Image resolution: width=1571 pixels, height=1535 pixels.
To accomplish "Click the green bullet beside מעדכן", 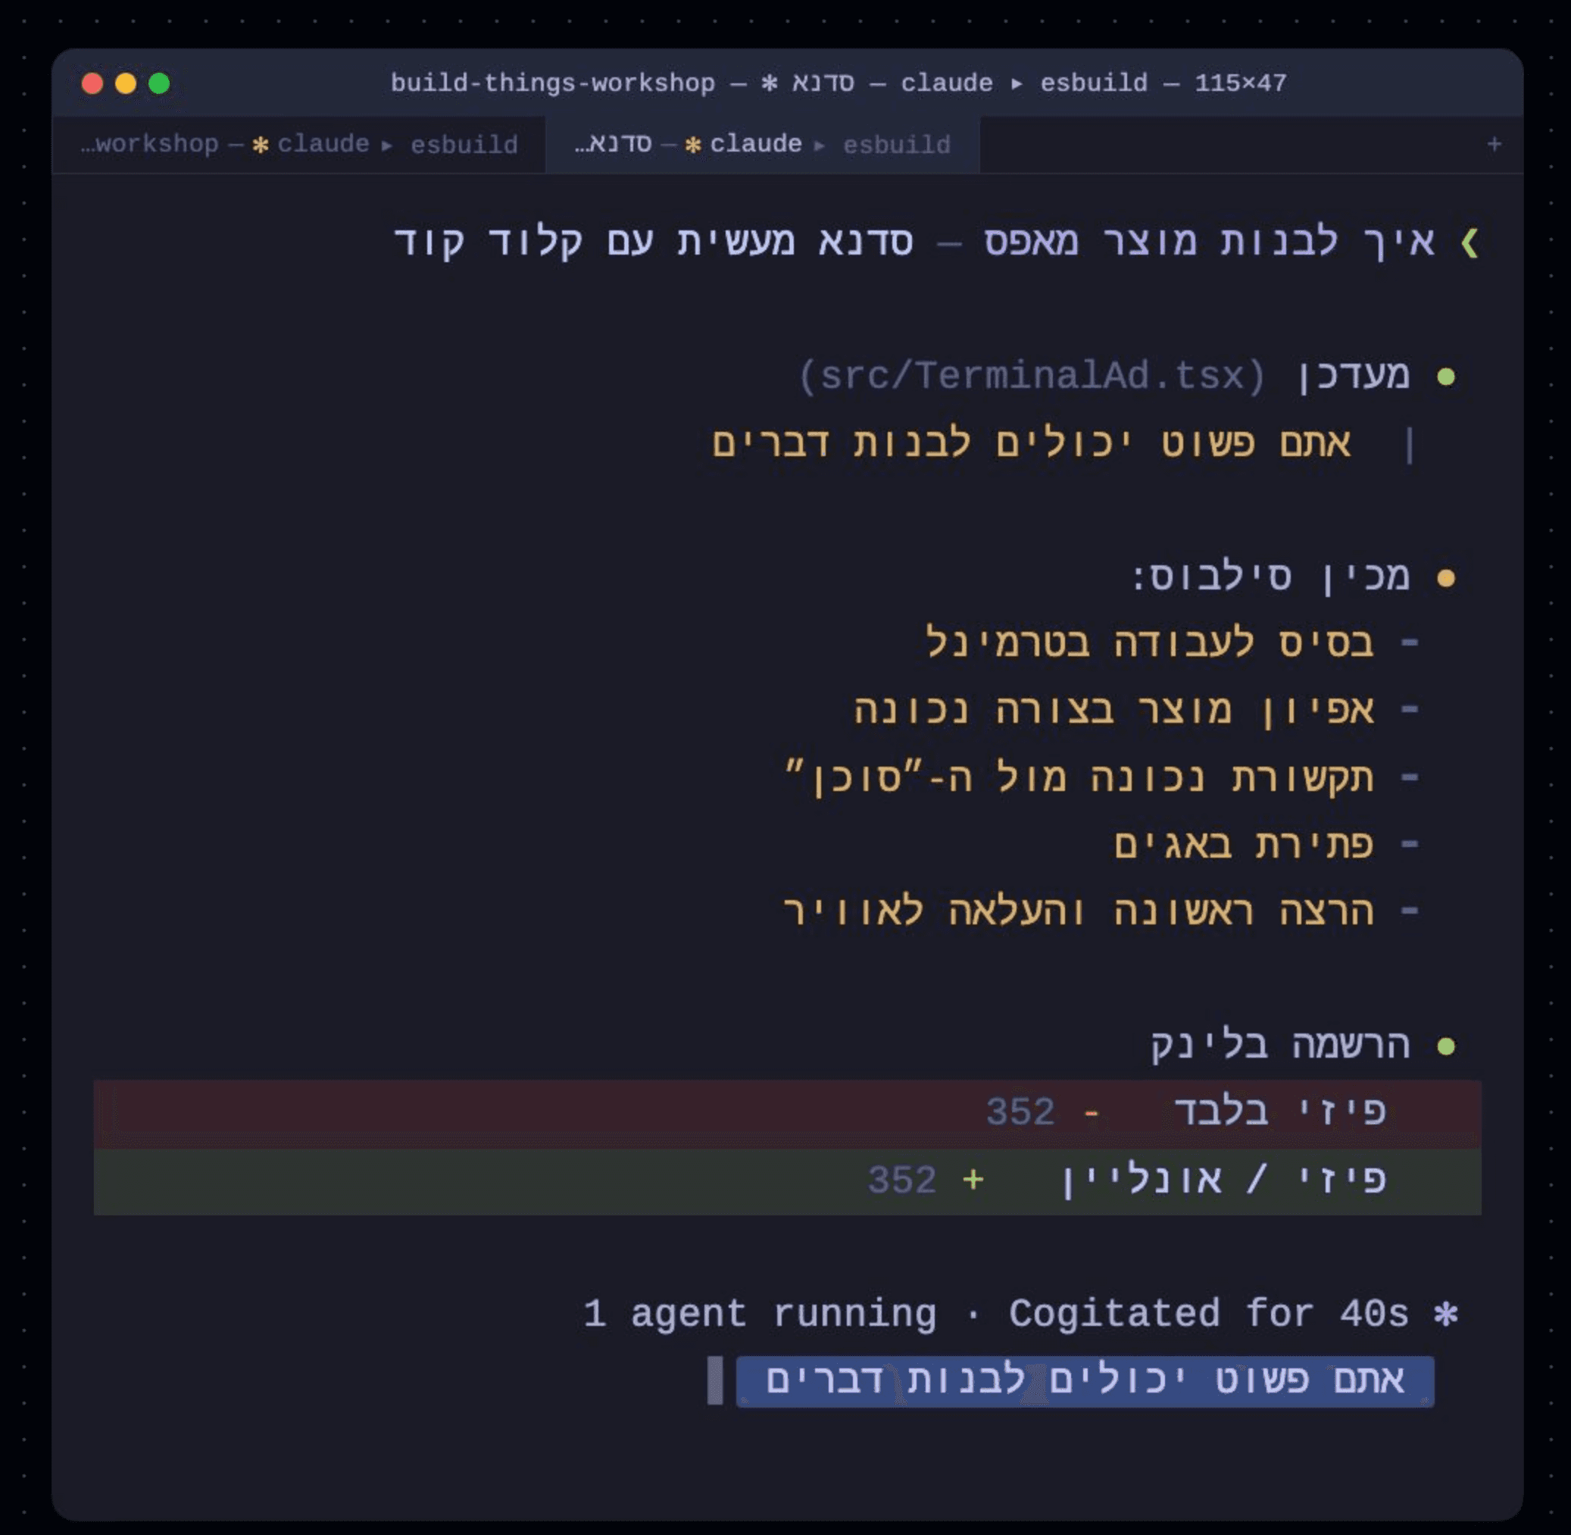I will (1446, 377).
